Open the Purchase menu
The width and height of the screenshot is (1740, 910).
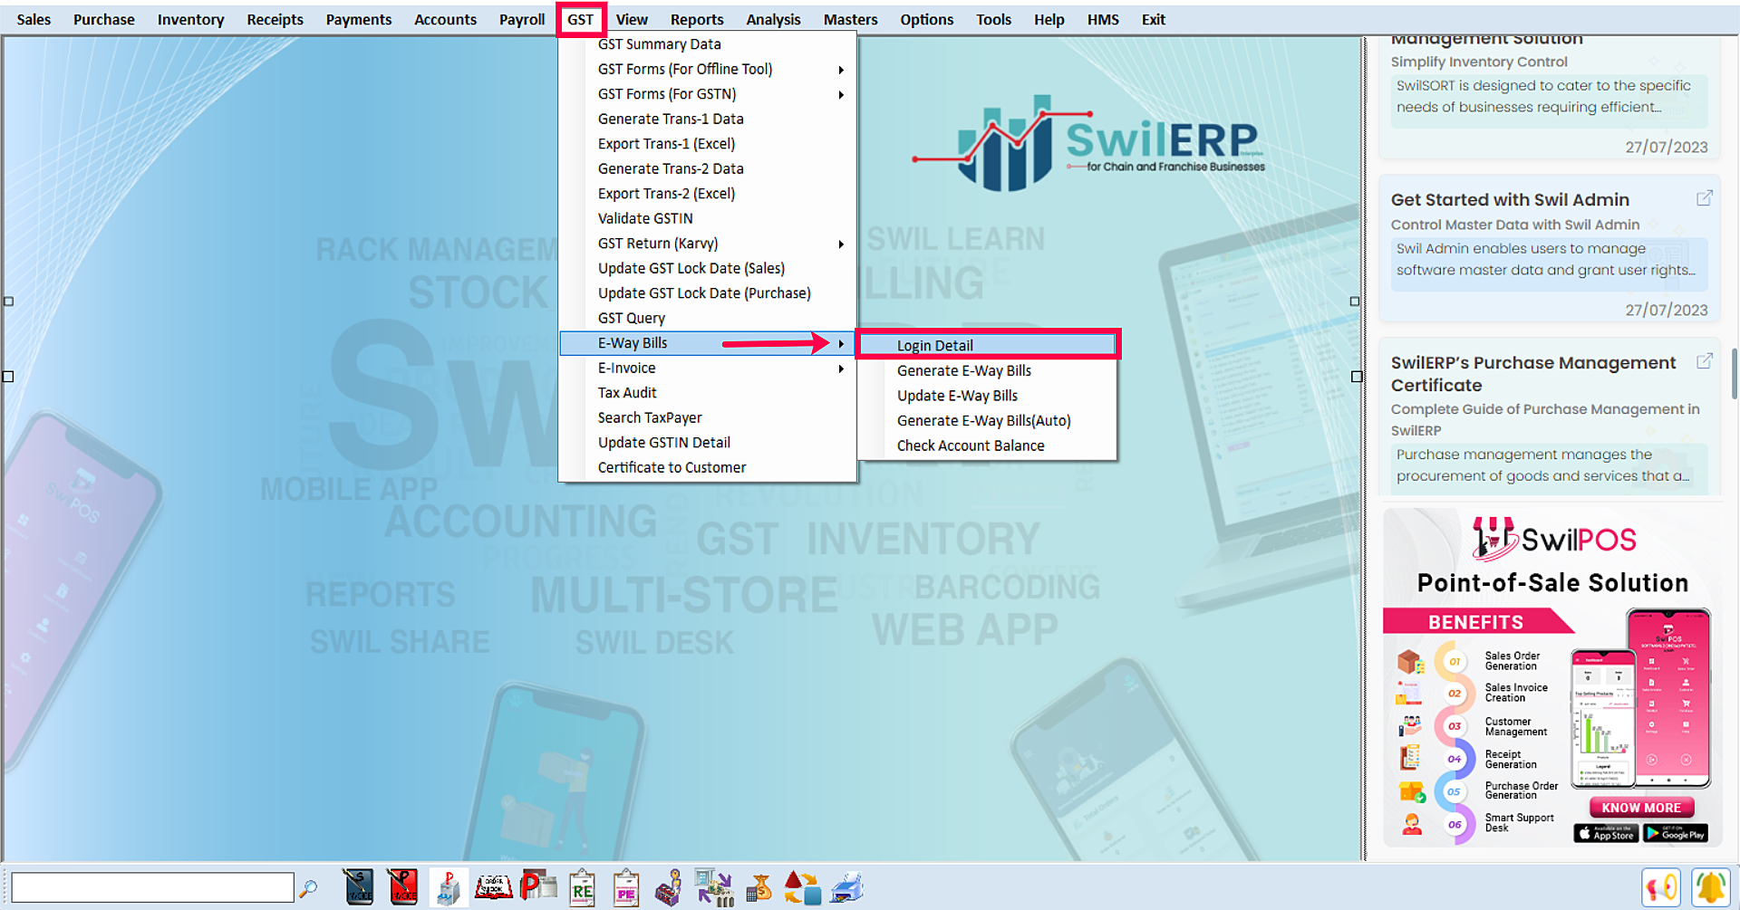pos(104,19)
